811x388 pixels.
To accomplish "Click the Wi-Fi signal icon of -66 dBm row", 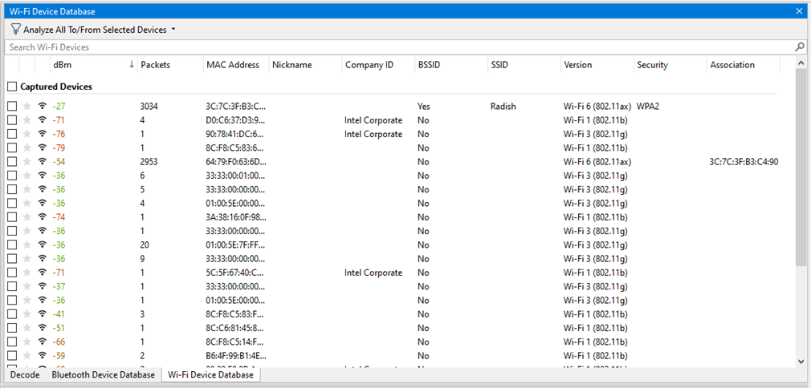I will [43, 342].
